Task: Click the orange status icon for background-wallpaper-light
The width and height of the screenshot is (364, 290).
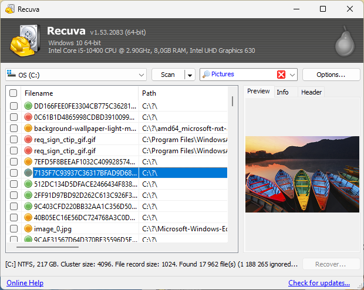Action: click(x=28, y=129)
